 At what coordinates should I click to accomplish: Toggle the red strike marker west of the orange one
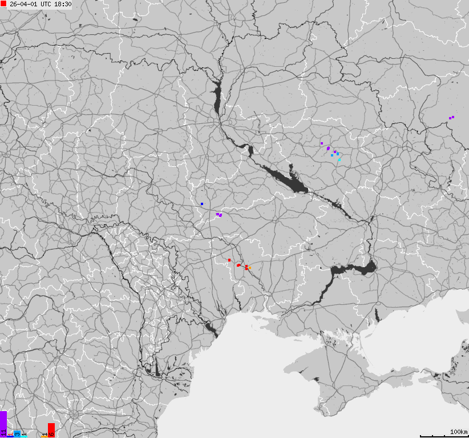pyautogui.click(x=229, y=260)
